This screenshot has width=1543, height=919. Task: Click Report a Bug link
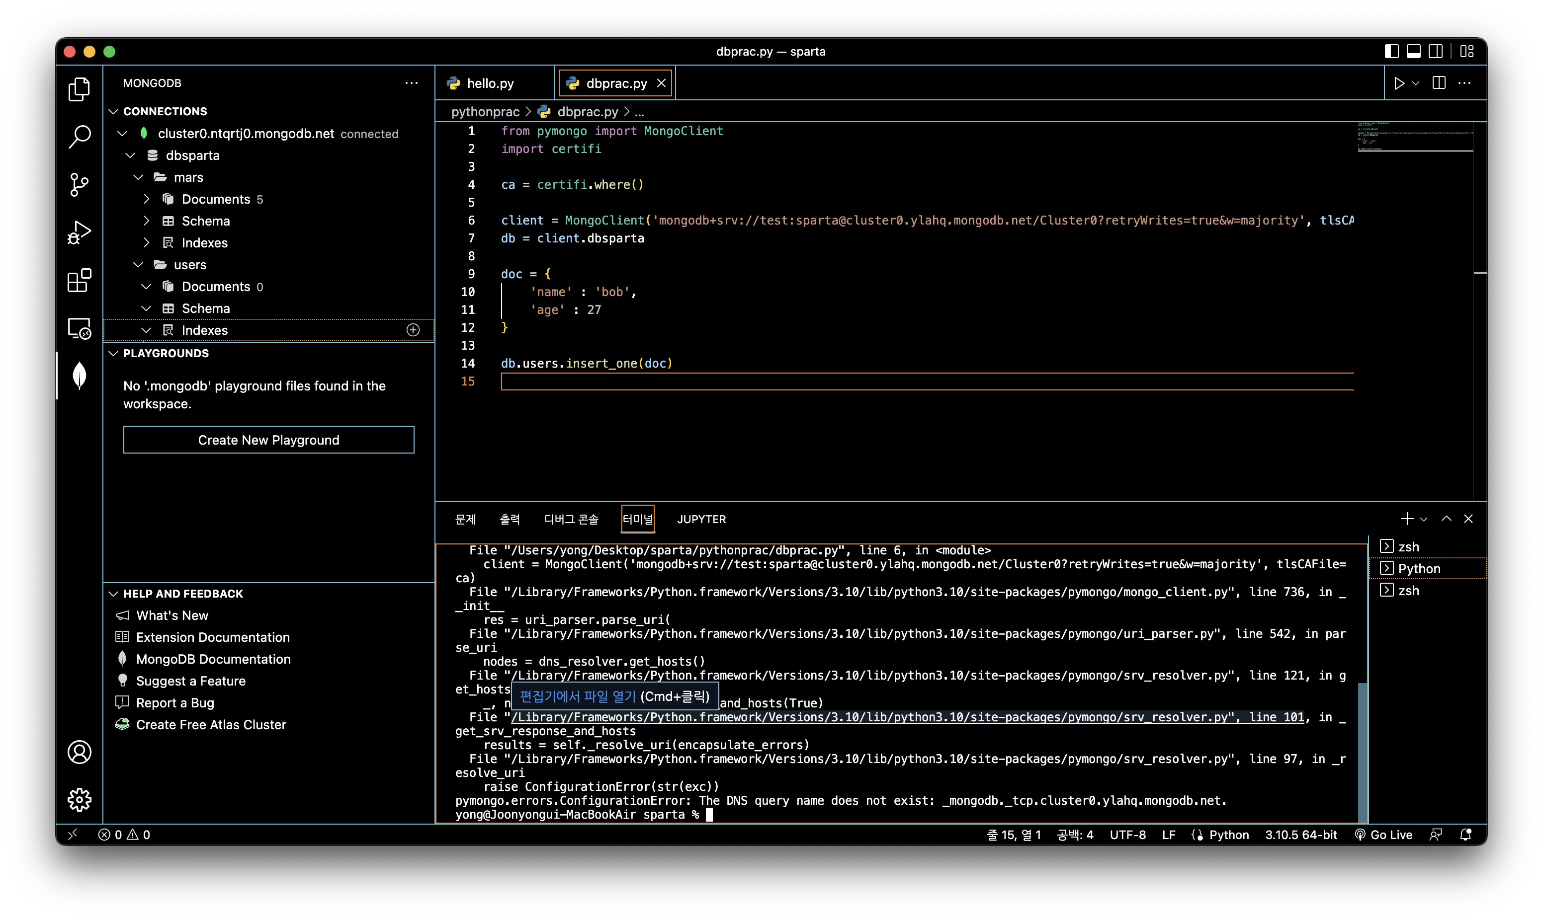(175, 703)
